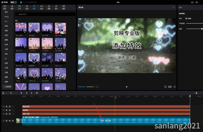Select the 爱心啵啵 effect thumbnail
Screen dimensions: 203x132
60,43
